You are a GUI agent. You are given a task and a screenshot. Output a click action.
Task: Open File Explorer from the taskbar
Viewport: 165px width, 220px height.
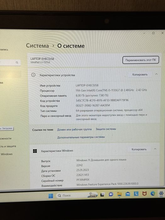click(x=119, y=194)
